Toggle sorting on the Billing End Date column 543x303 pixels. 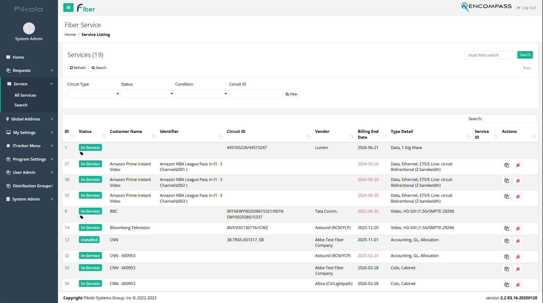pos(385,136)
